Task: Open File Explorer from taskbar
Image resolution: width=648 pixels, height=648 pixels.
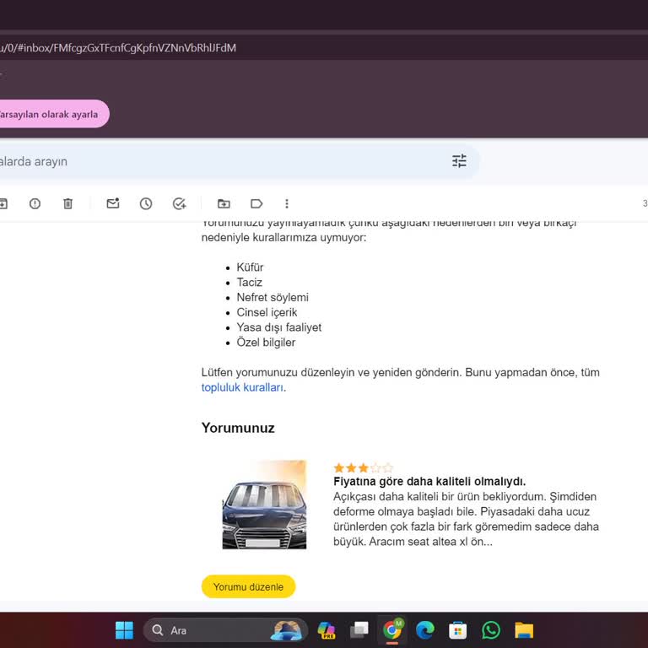Action: [524, 630]
